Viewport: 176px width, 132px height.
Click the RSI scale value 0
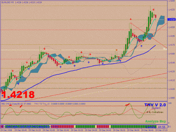169,123
